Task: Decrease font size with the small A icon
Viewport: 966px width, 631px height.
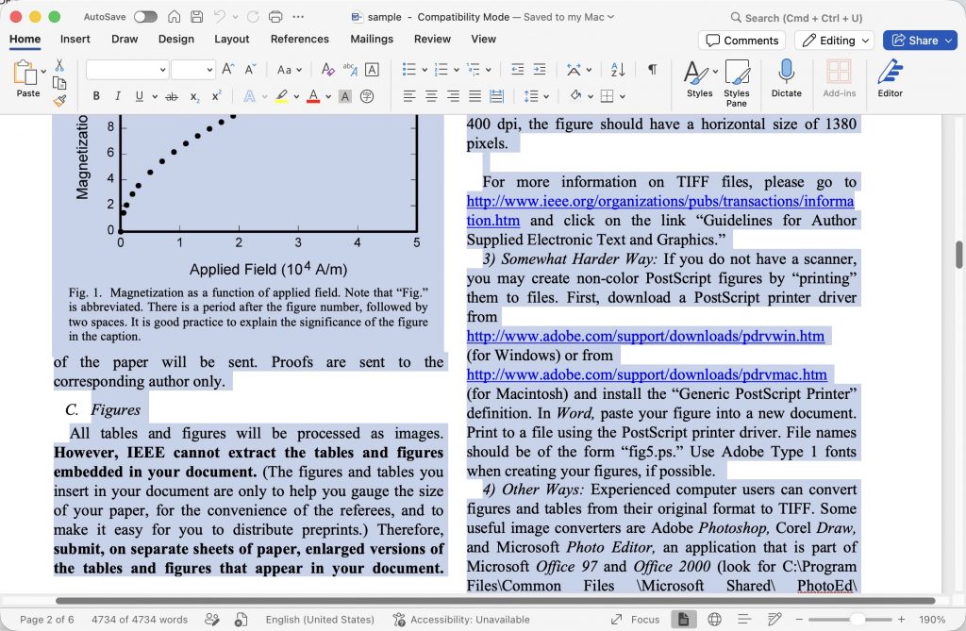Action: point(250,70)
